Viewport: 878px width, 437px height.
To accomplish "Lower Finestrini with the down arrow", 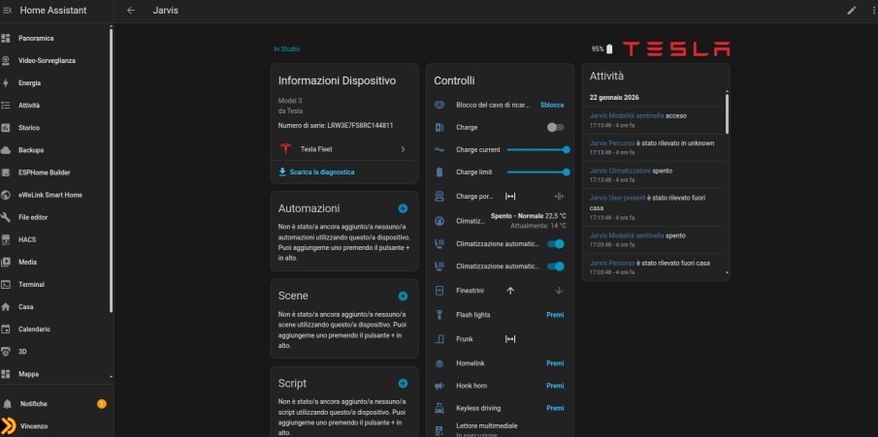I will tap(559, 291).
